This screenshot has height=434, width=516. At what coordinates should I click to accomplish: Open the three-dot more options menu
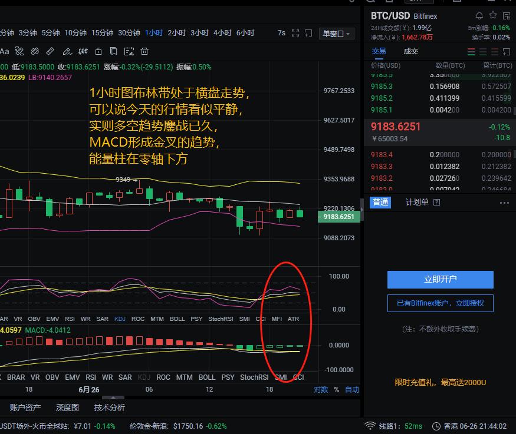pos(504,203)
